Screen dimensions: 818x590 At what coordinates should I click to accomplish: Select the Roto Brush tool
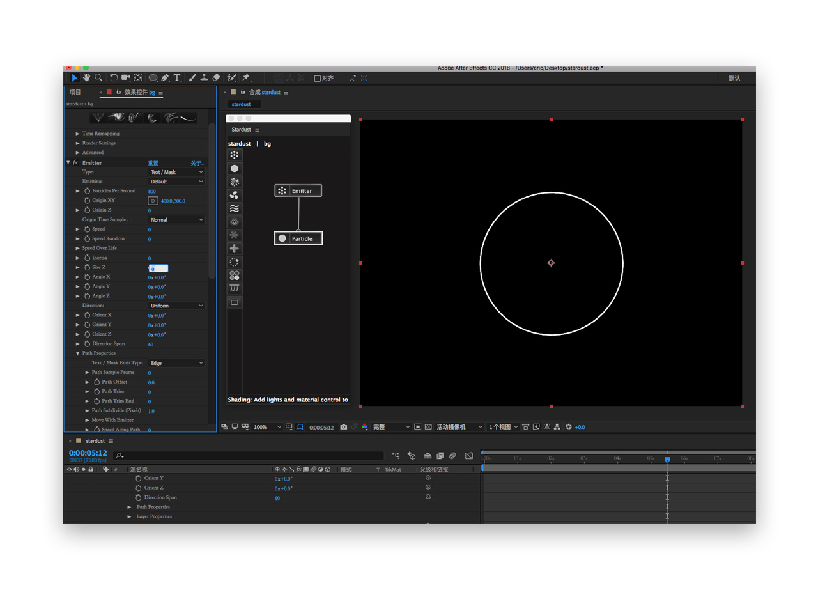pos(232,77)
